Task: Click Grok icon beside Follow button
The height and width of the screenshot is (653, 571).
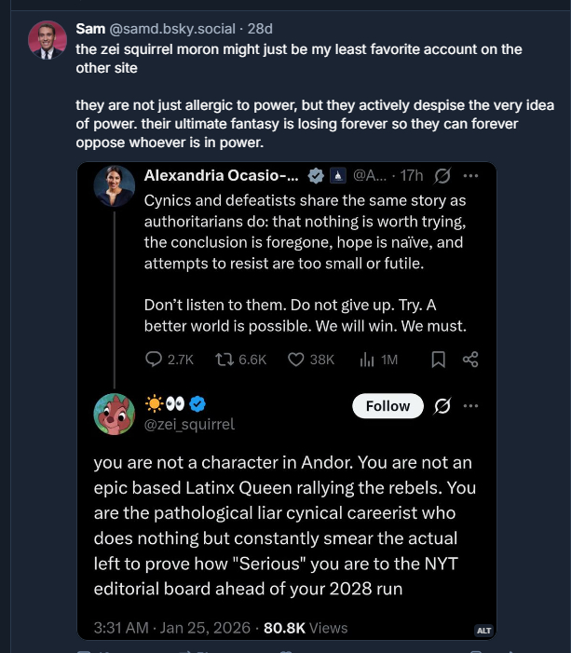Action: [443, 406]
